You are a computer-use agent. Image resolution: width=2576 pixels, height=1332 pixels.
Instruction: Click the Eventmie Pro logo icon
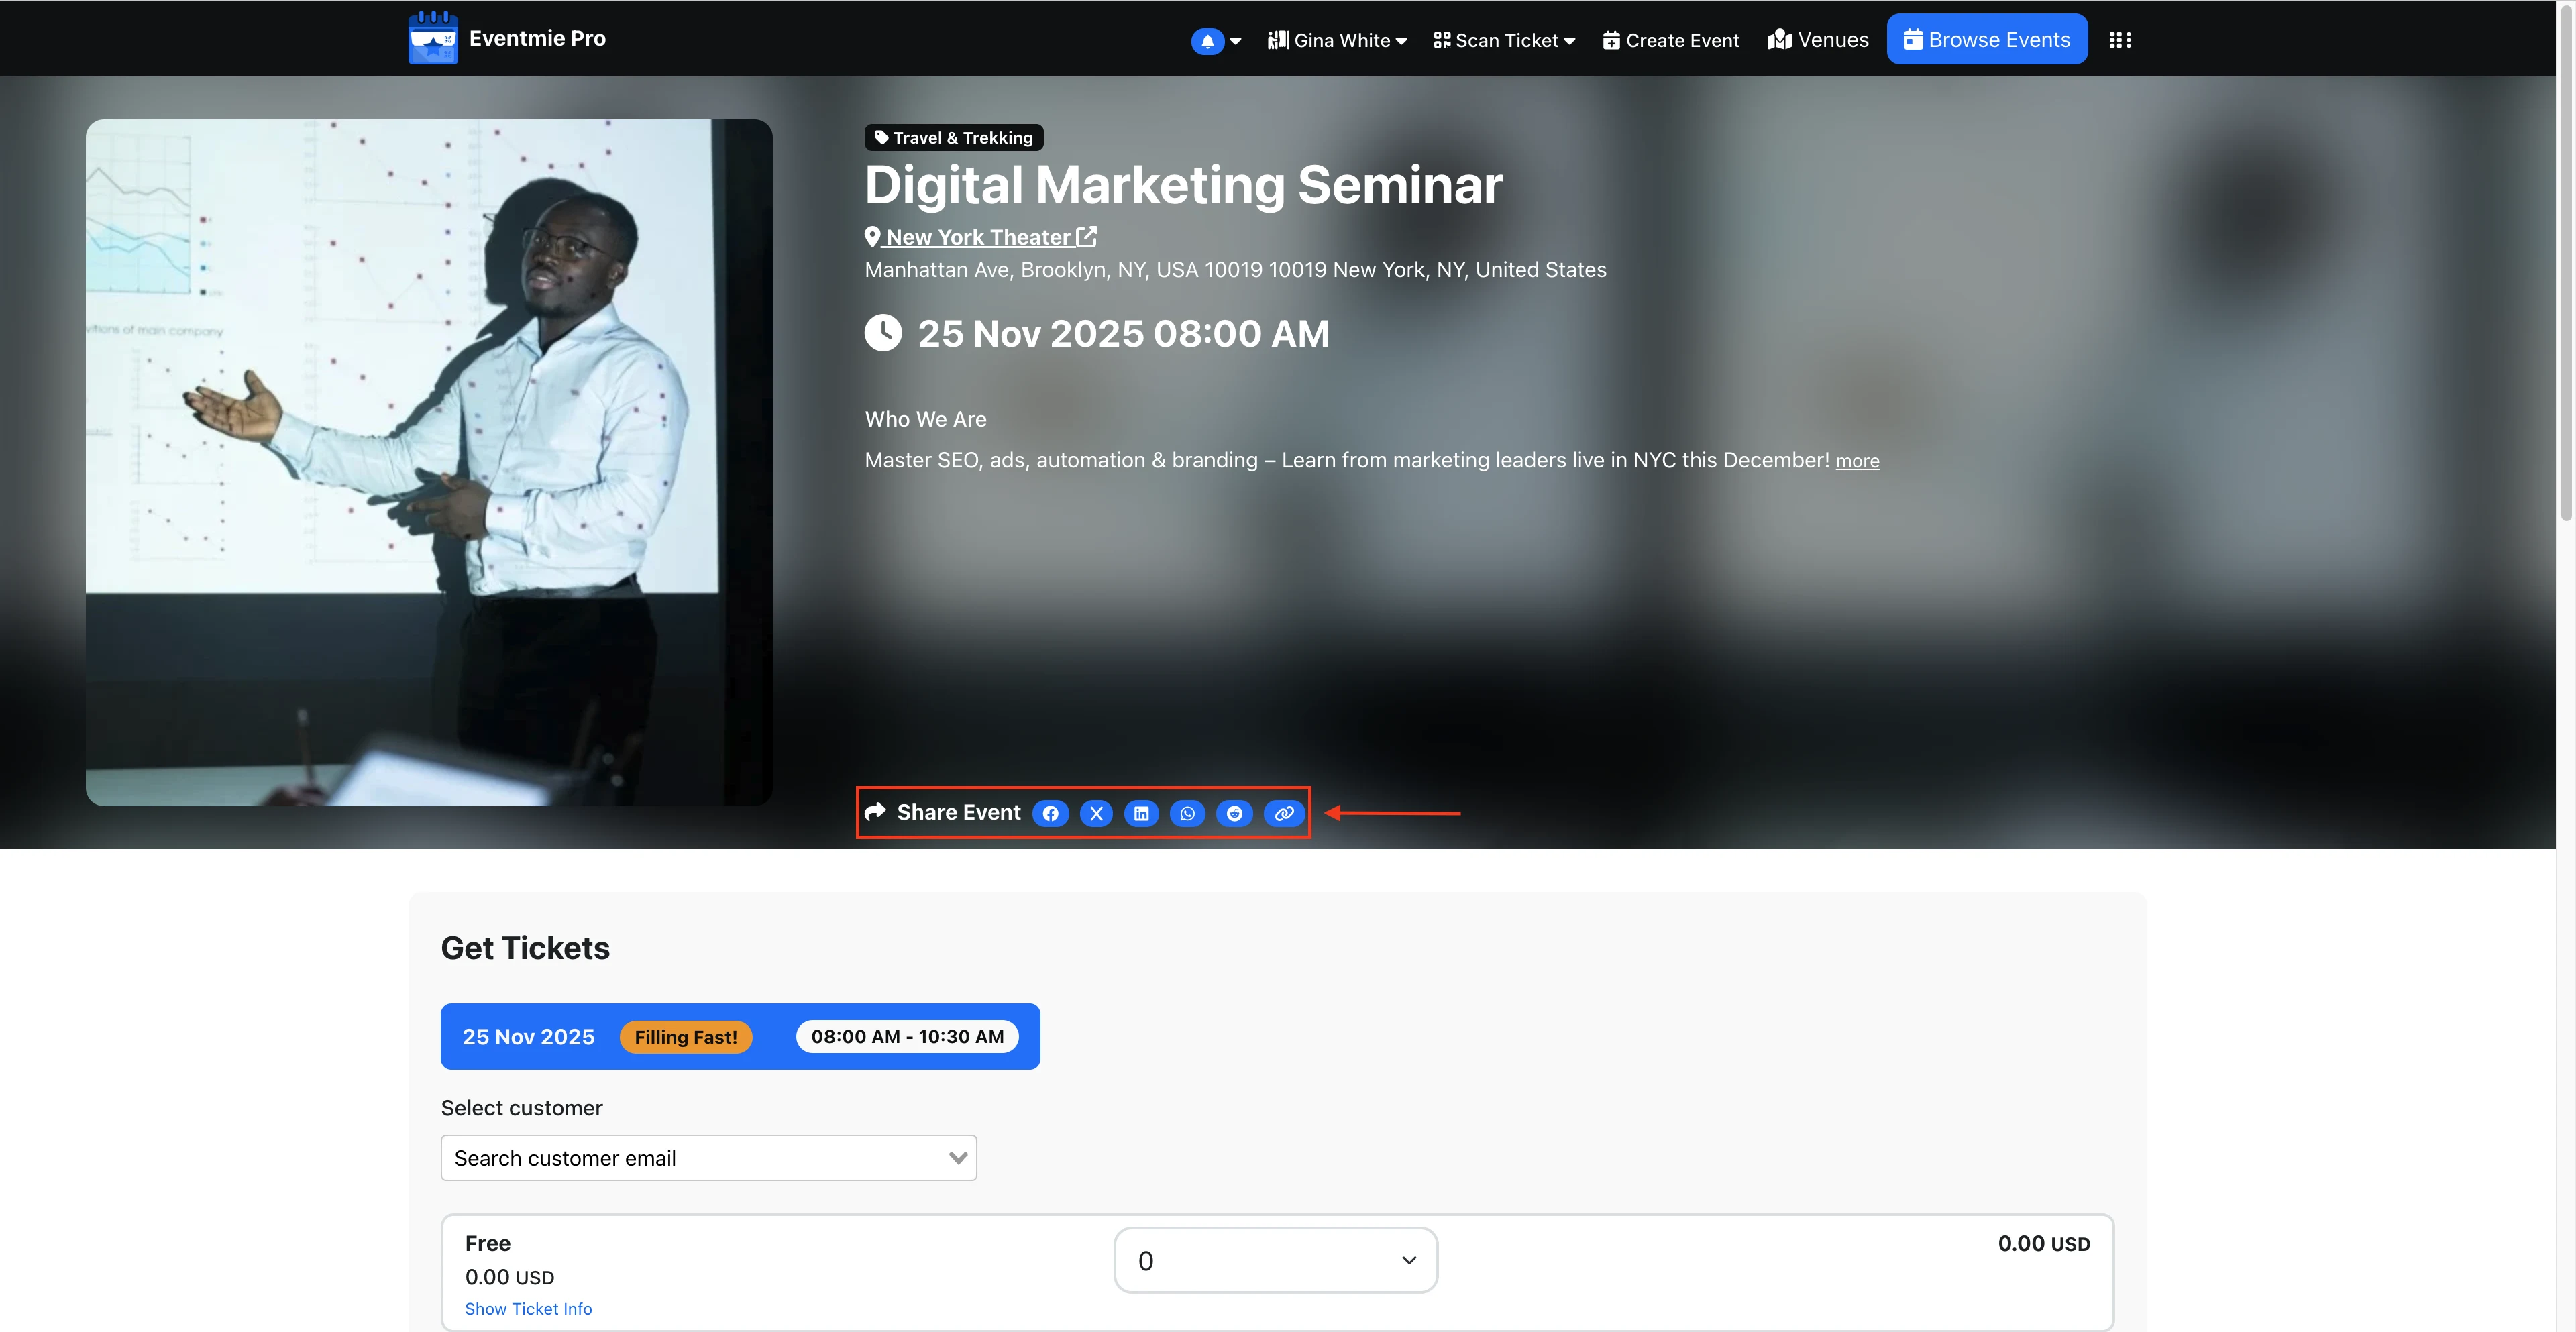click(x=433, y=38)
